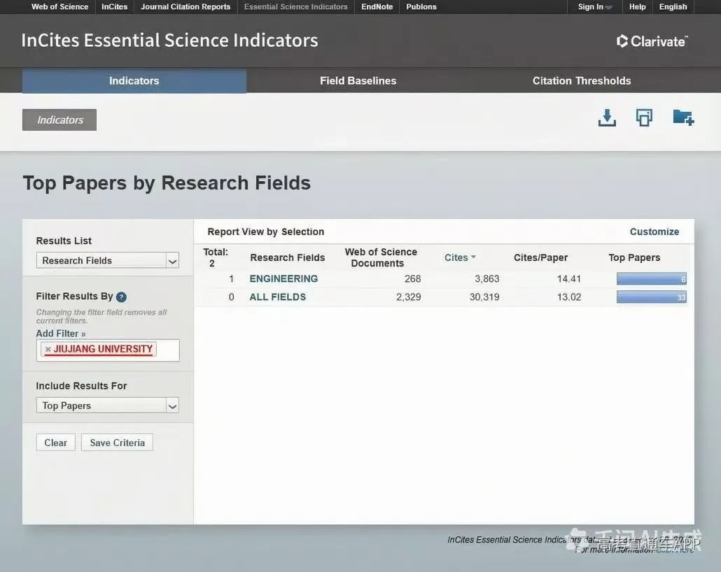Viewport: 721px width, 572px height.
Task: Open the ENGINEERING research field link
Action: 283,279
